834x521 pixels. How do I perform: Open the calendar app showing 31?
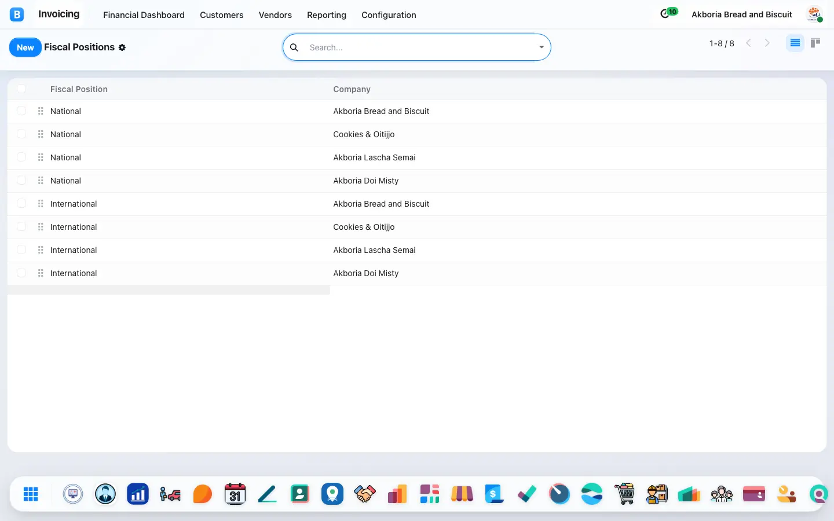pos(235,494)
